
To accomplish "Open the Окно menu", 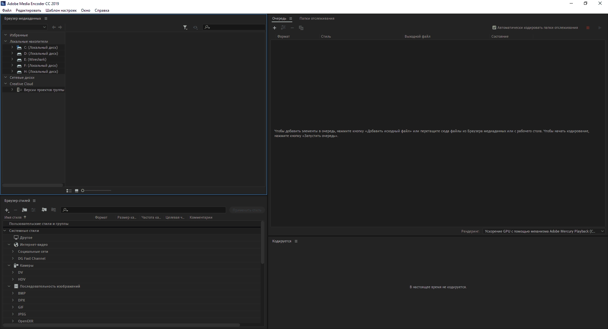I will (x=85, y=10).
